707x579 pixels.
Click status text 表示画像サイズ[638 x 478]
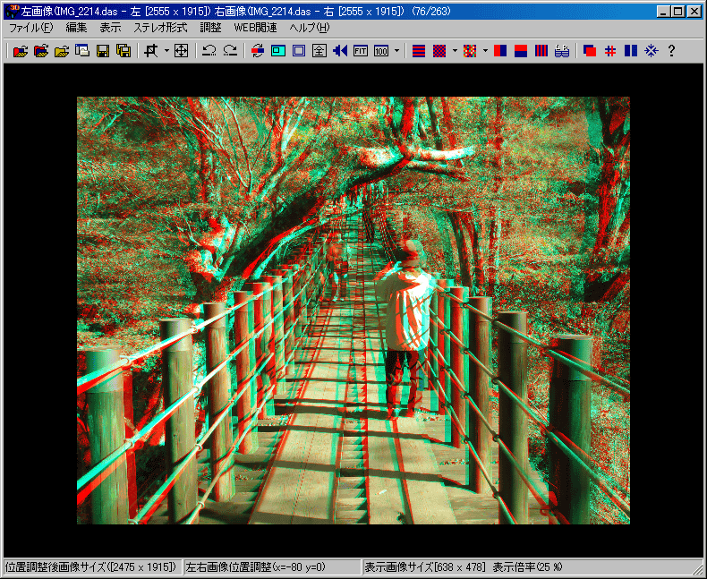pos(425,566)
